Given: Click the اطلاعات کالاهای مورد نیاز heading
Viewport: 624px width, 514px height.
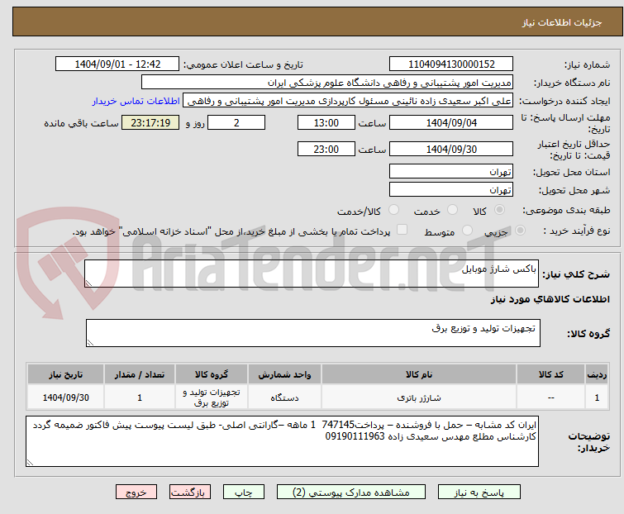Looking at the screenshot, I should pos(550,299).
